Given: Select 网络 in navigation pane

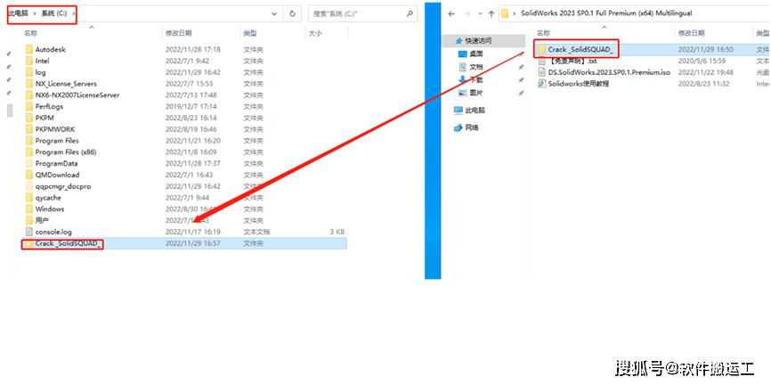Looking at the screenshot, I should pos(472,127).
